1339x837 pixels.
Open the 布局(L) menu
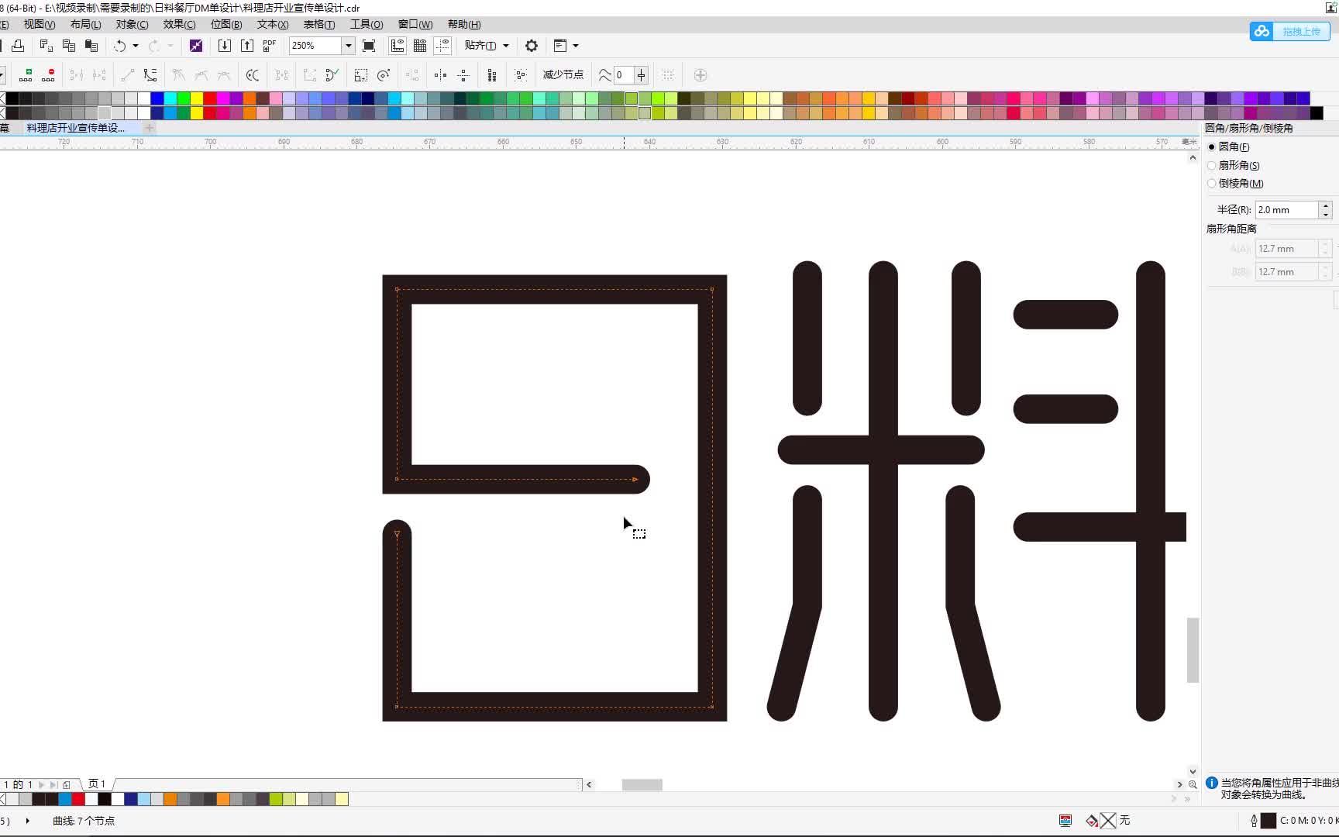coord(86,25)
